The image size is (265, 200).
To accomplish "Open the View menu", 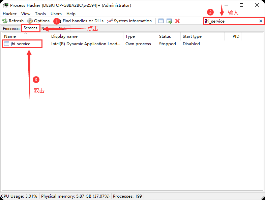I will [x=26, y=14].
